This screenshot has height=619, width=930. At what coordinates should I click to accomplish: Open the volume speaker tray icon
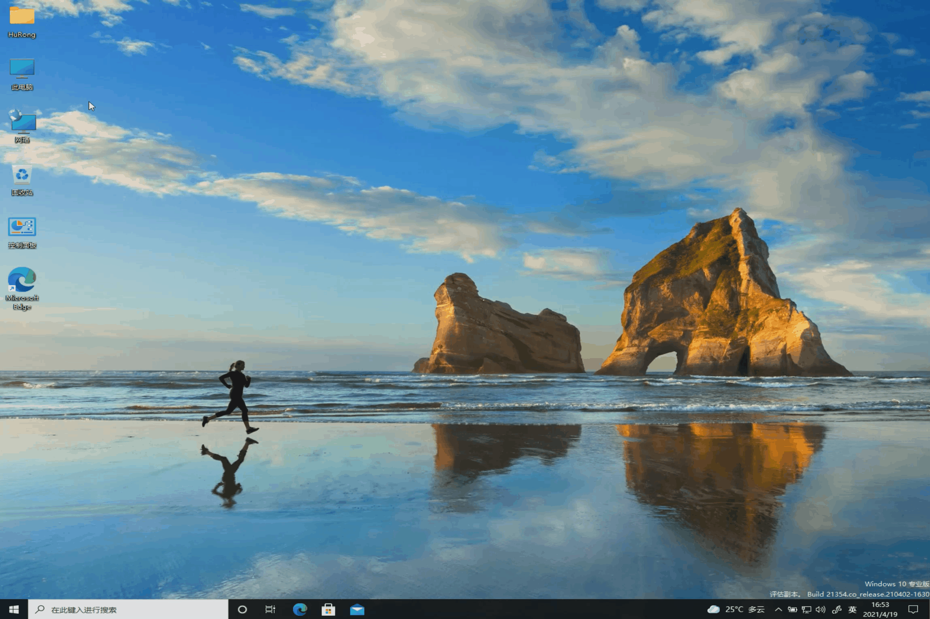click(821, 609)
